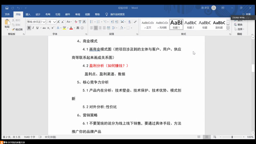This screenshot has width=256, height=144.
Task: Toggle Underline formatting
Action: point(37,28)
